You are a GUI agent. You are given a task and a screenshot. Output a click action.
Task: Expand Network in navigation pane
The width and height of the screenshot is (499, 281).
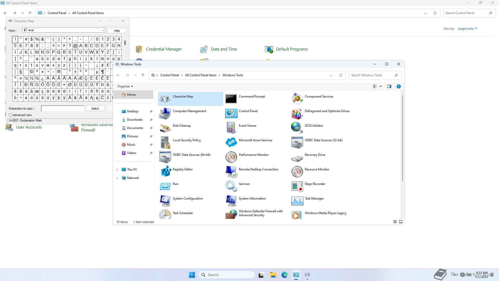click(x=117, y=178)
